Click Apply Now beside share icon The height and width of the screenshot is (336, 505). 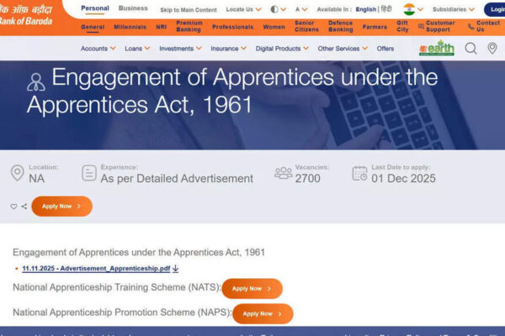61,206
